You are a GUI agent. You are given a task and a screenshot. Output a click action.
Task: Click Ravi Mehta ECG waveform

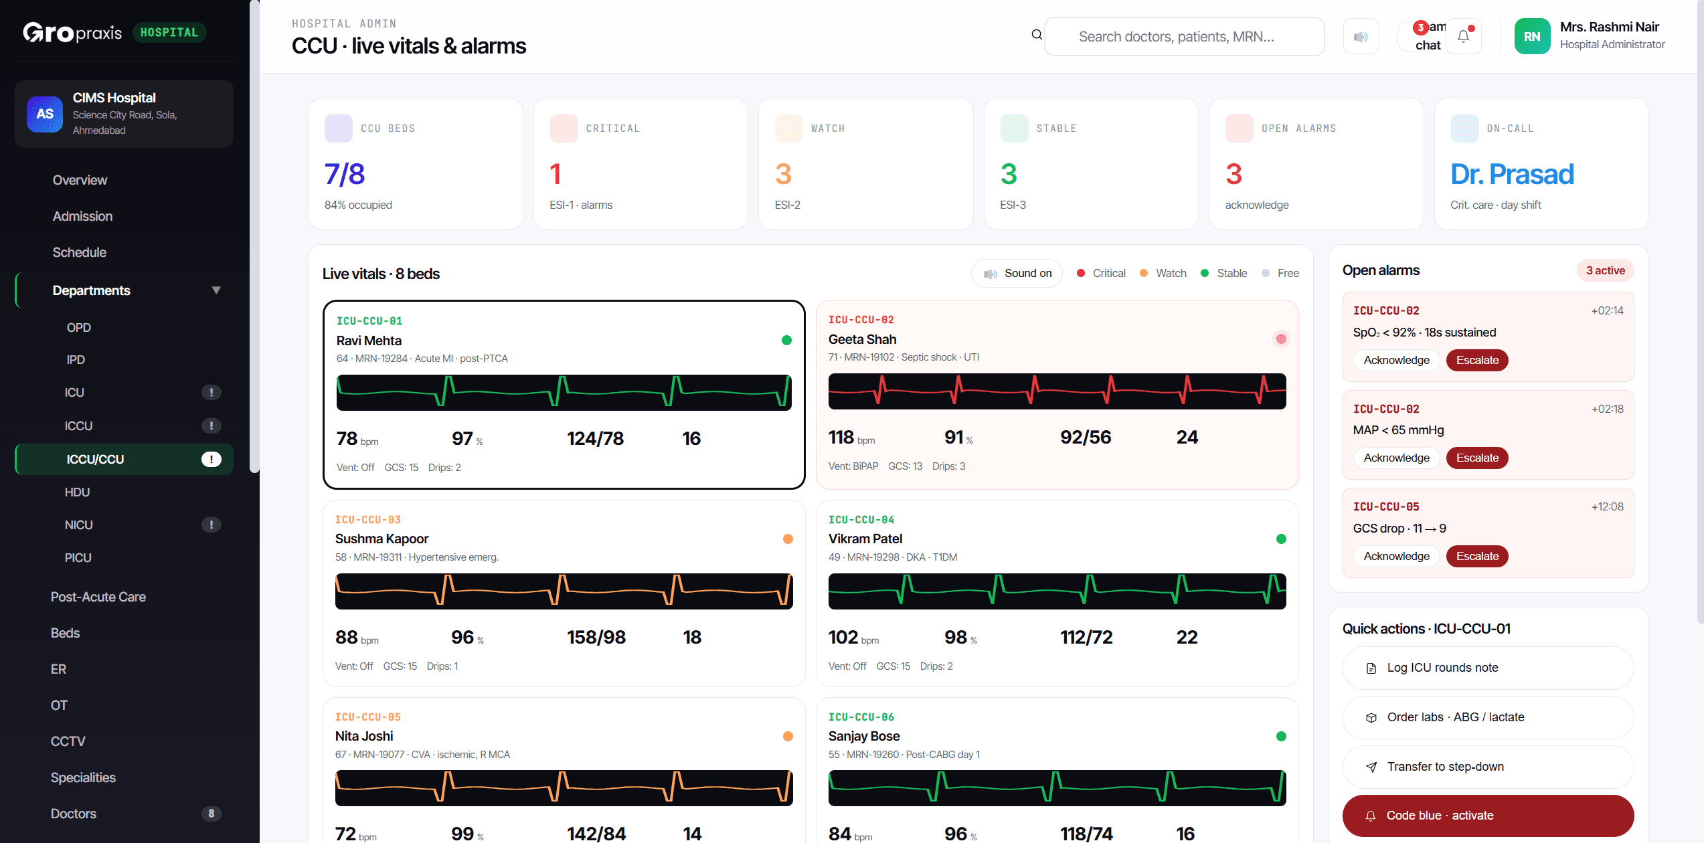pos(564,392)
